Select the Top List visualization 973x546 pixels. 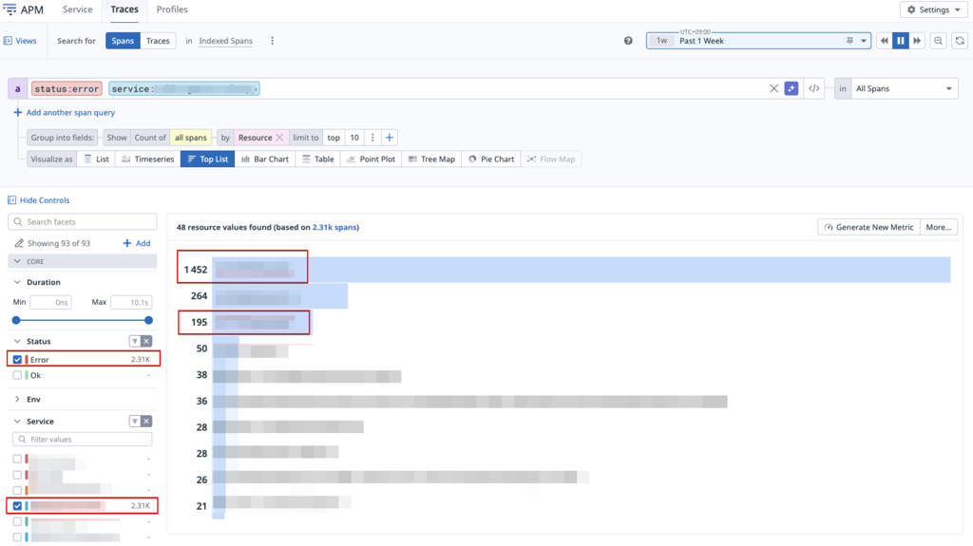pos(208,160)
